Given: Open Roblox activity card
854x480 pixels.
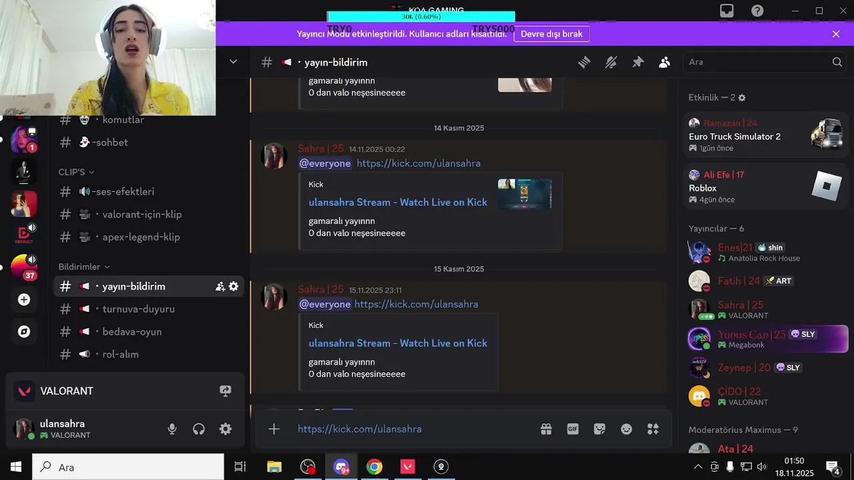Looking at the screenshot, I should 766,187.
